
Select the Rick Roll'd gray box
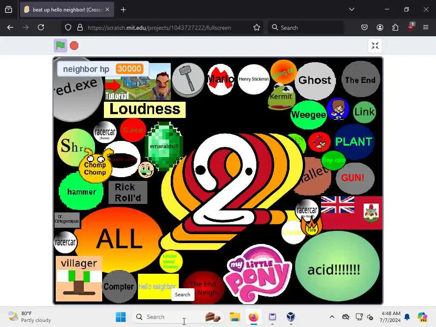128,192
